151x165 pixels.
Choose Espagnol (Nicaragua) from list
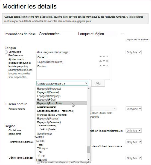49,89
